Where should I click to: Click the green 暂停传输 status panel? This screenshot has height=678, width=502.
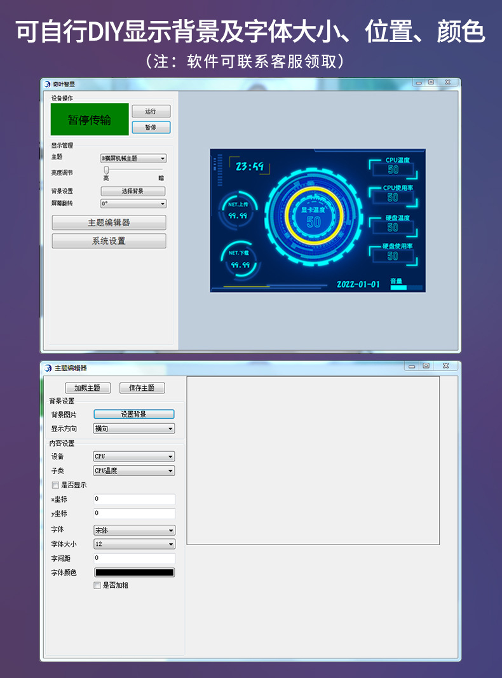90,119
